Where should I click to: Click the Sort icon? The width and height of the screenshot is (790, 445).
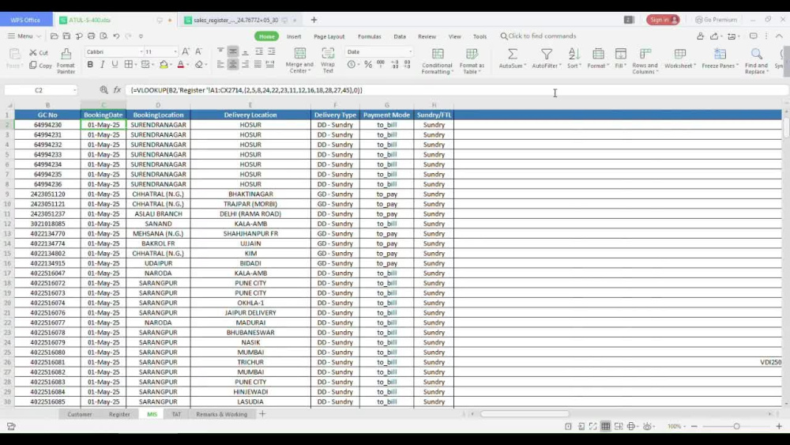pyautogui.click(x=574, y=54)
